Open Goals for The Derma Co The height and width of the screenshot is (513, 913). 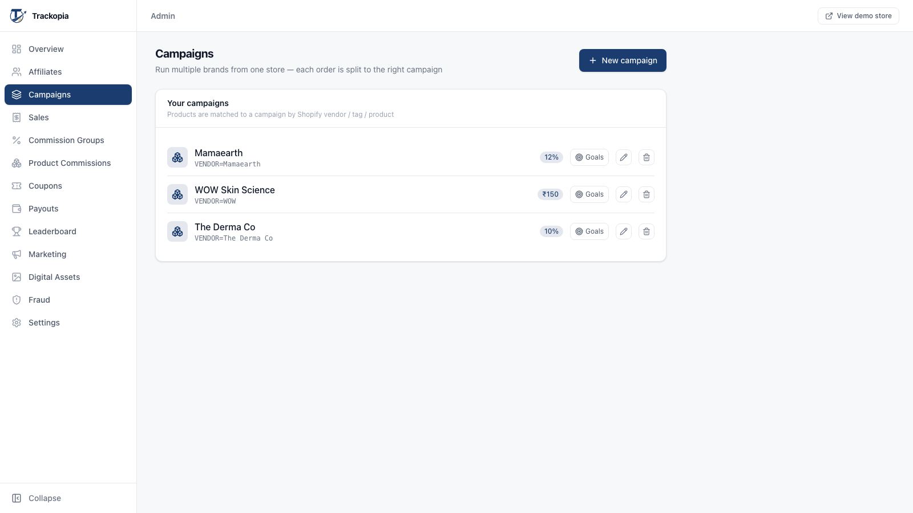(x=589, y=231)
